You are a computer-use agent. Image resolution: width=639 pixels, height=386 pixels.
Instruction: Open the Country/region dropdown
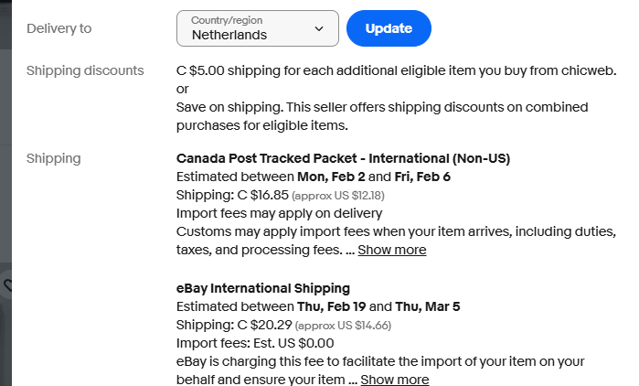[x=257, y=28]
